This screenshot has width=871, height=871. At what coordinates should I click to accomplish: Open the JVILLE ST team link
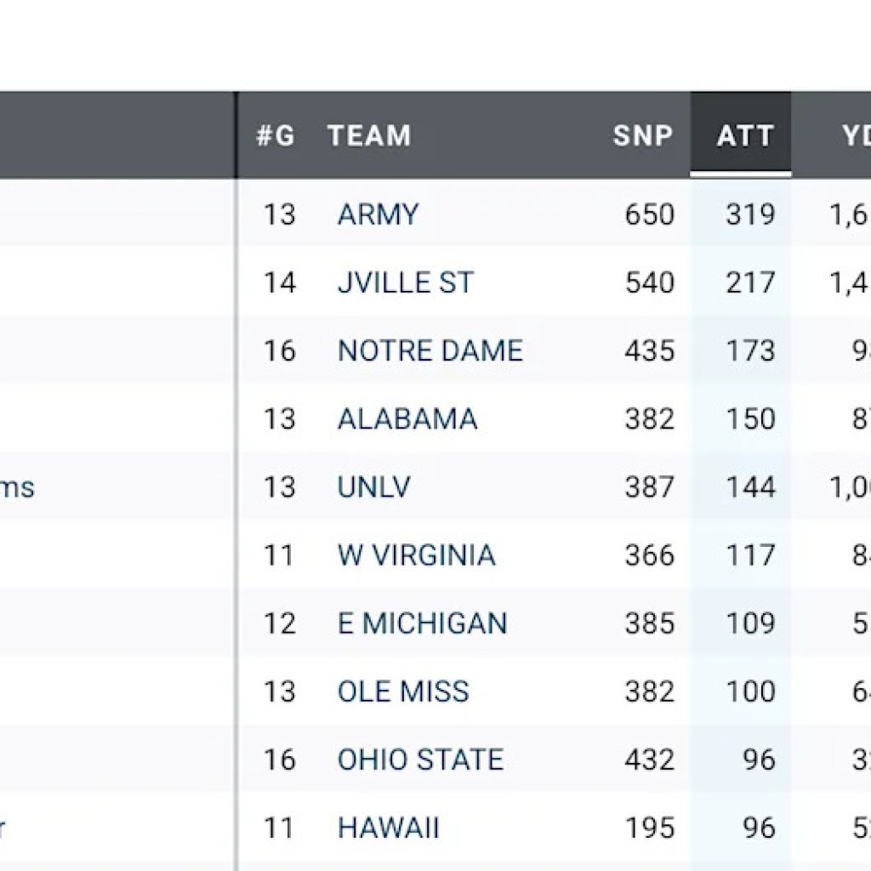coord(405,282)
